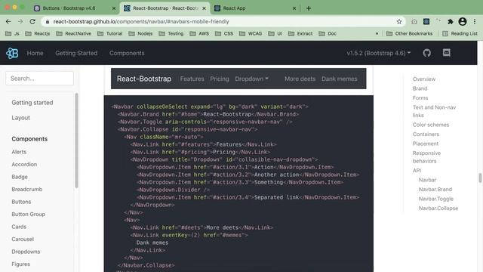The height and width of the screenshot is (272, 483).
Task: Select the React-Bootstrap browser tab
Action: tap(165, 8)
